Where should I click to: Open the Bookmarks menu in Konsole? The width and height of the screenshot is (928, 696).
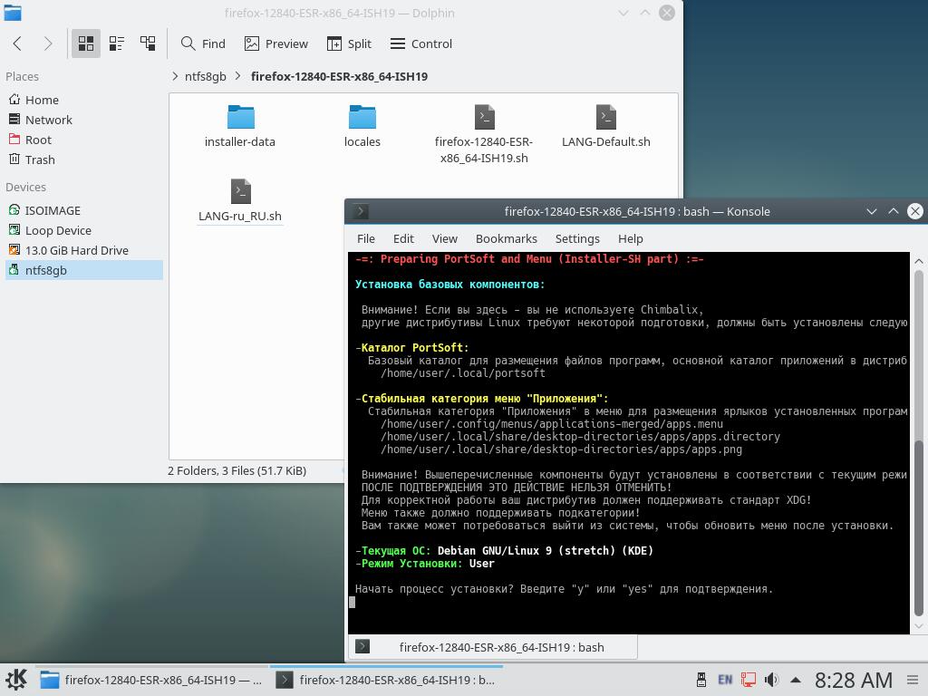click(506, 238)
